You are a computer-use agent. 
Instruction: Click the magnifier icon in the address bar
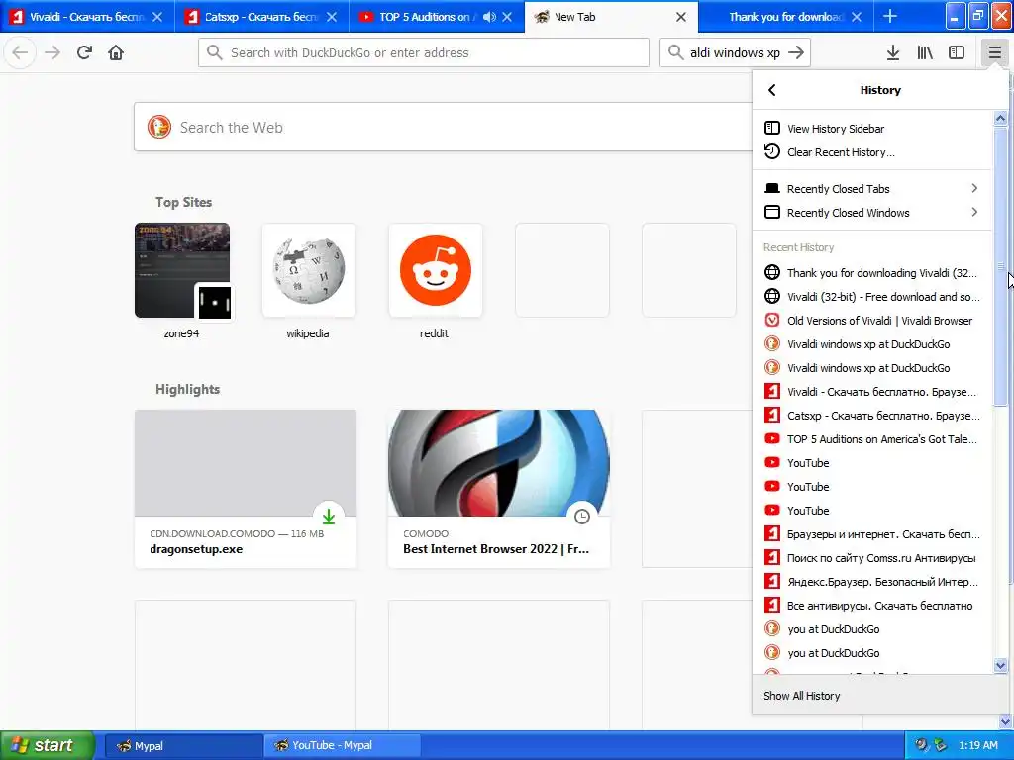pos(215,52)
